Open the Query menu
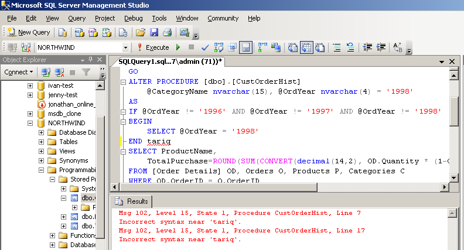This screenshot has height=250, width=464. tap(77, 18)
